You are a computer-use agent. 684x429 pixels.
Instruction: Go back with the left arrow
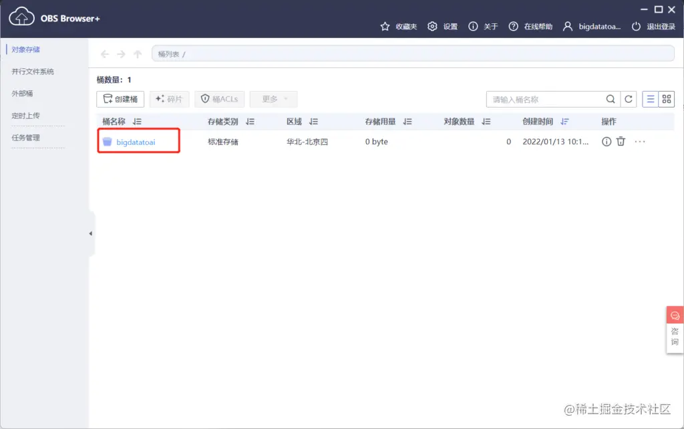pos(105,54)
